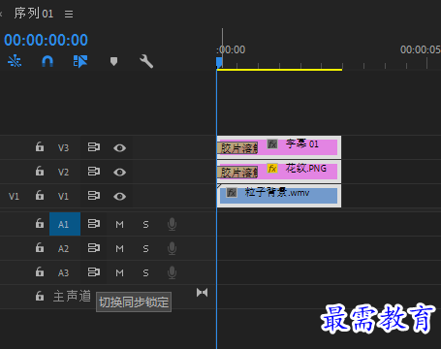Target the A2 track header
The width and height of the screenshot is (441, 349).
click(63, 248)
